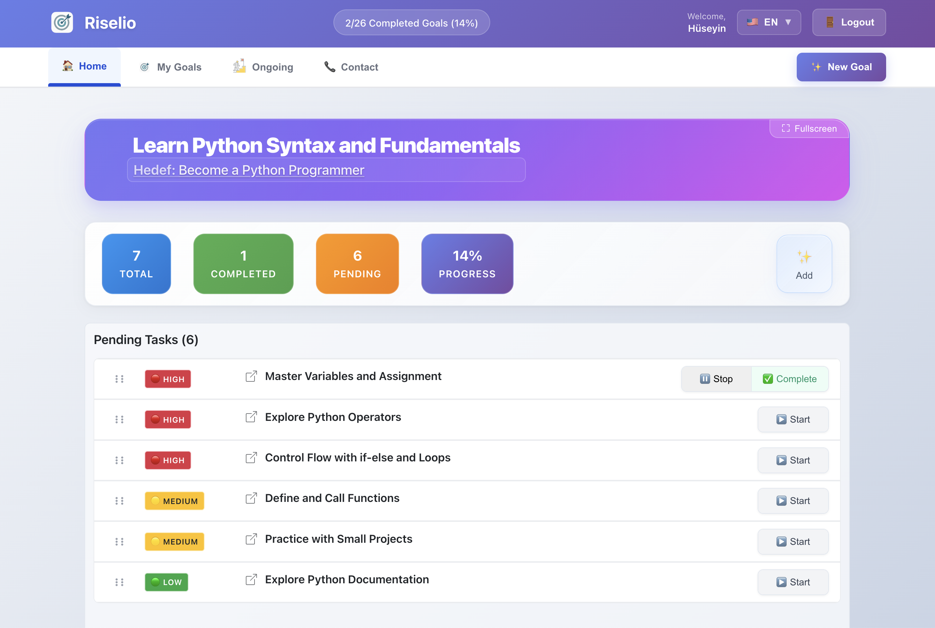Click drag handle of Master Variables task
Screen dimensions: 935x628
click(119, 379)
